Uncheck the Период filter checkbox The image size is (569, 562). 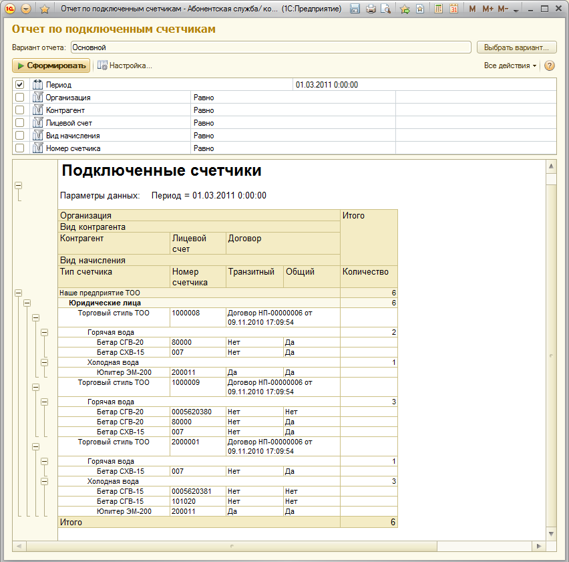point(20,85)
